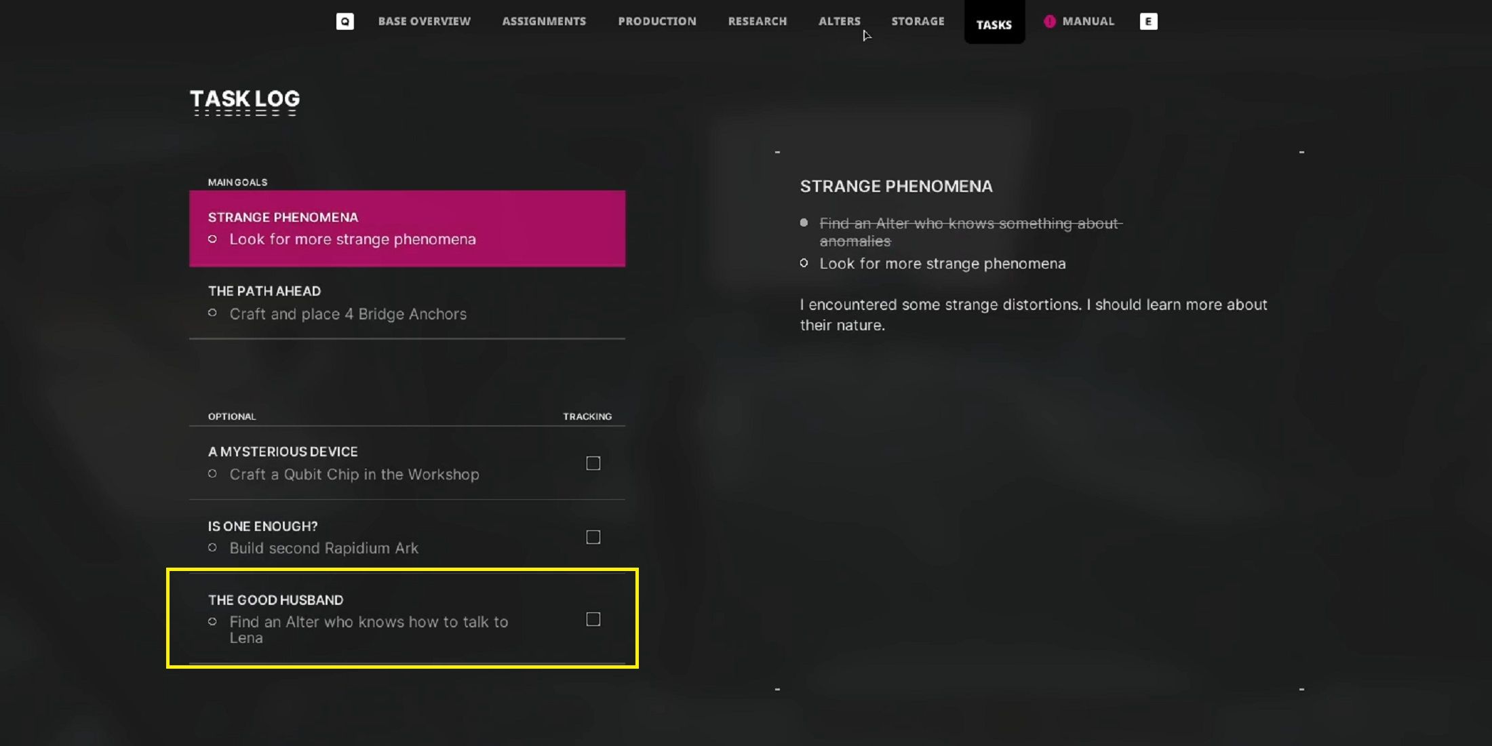Viewport: 1492px width, 746px height.
Task: Toggle tracking for Is One Enough?
Action: coord(593,537)
